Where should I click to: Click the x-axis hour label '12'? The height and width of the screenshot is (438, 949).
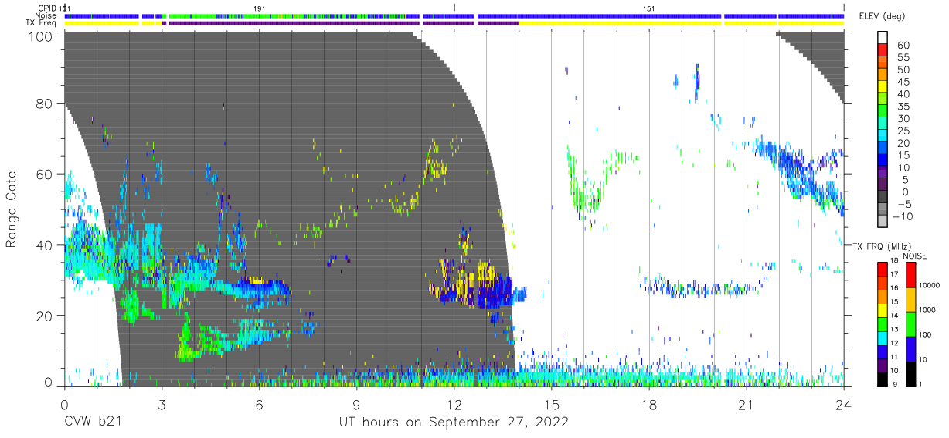pos(454,404)
